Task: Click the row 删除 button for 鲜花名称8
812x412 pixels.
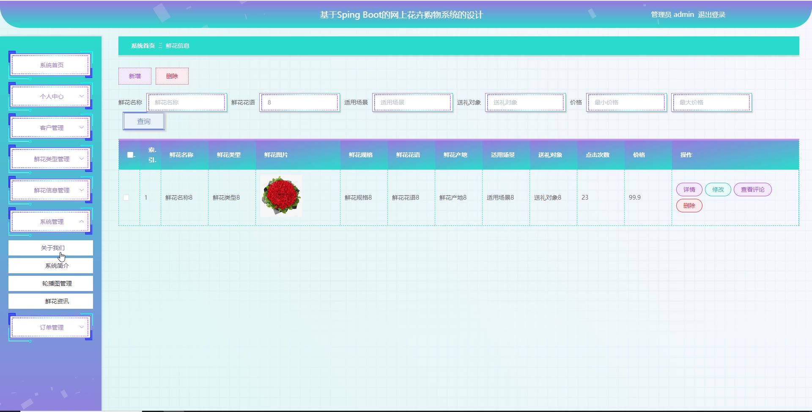Action: [x=689, y=206]
